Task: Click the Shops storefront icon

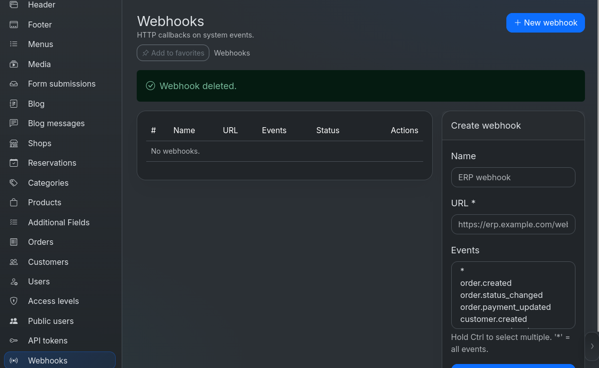Action: coord(14,143)
